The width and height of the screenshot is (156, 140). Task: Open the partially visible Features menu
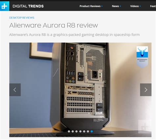point(153,6)
